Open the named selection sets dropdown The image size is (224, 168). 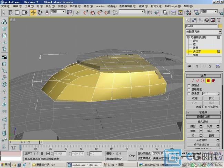(x=143, y=11)
